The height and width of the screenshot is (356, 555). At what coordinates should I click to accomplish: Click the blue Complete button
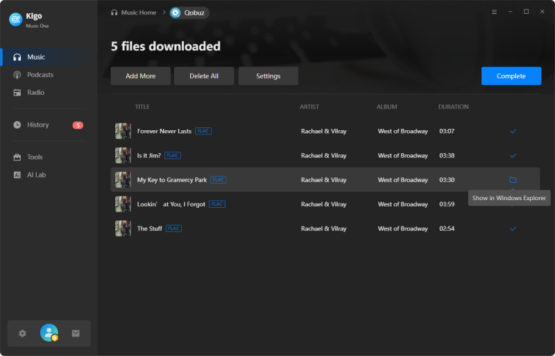coord(511,76)
